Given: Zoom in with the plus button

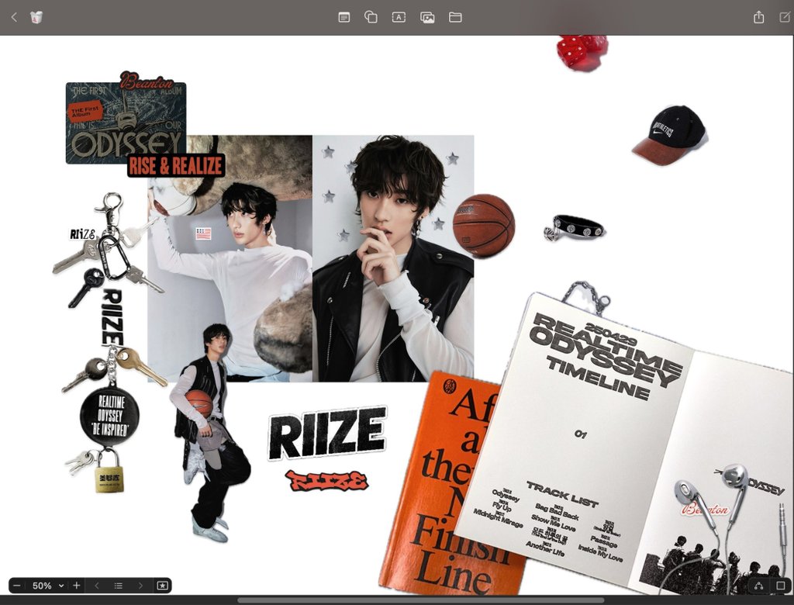Looking at the screenshot, I should (77, 586).
